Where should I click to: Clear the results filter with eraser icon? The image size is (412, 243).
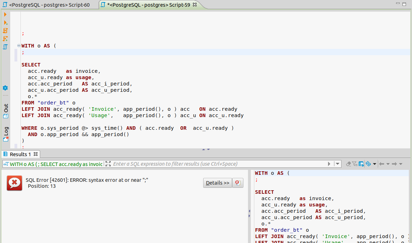click(348, 164)
